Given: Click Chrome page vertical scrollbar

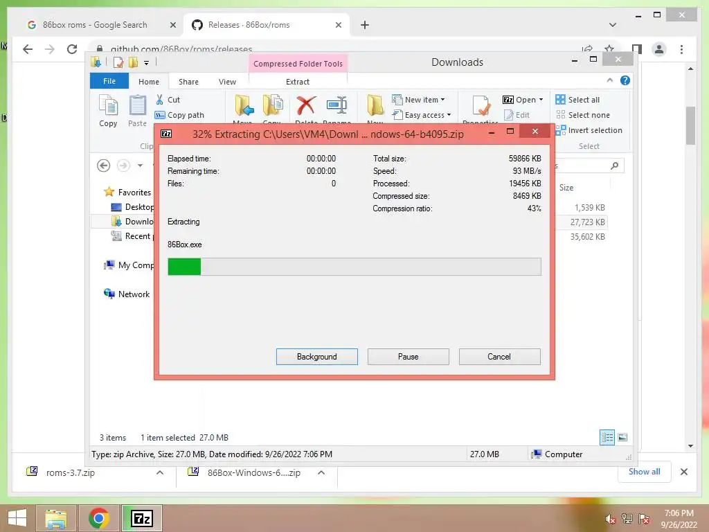Looking at the screenshot, I should click(x=690, y=125).
